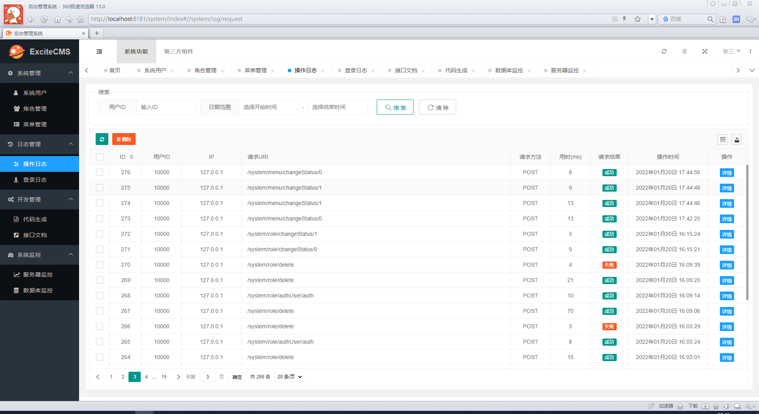Sort the table by the ID column arrows

131,157
